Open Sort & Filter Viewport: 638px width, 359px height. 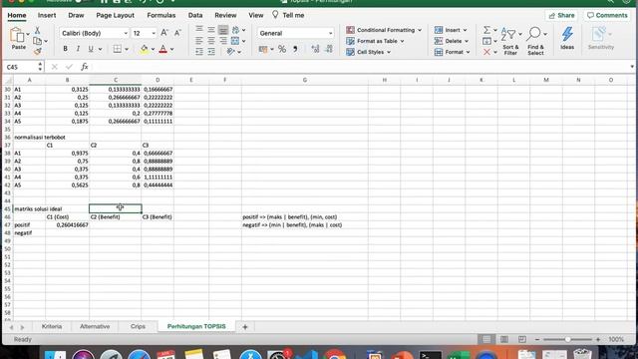(510, 41)
